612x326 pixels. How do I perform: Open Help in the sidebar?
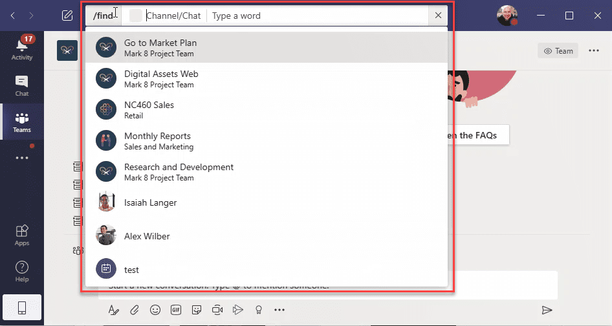pyautogui.click(x=22, y=271)
